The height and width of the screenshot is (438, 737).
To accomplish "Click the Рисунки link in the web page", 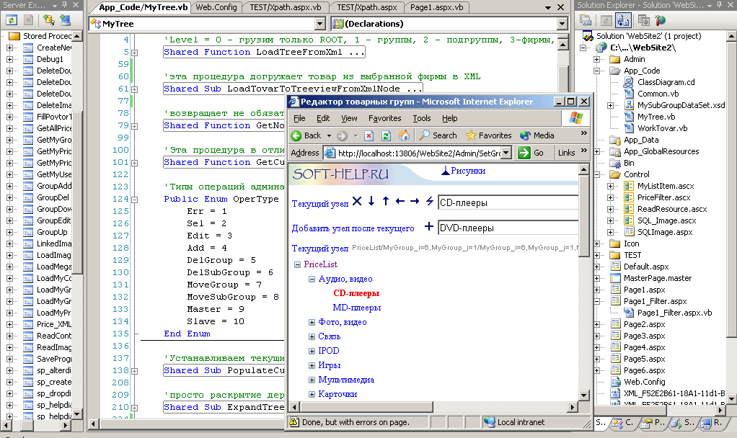I will point(468,171).
